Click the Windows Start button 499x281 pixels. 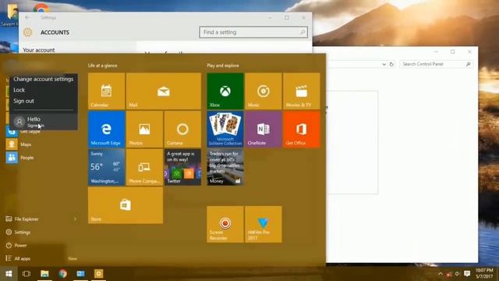click(9, 274)
